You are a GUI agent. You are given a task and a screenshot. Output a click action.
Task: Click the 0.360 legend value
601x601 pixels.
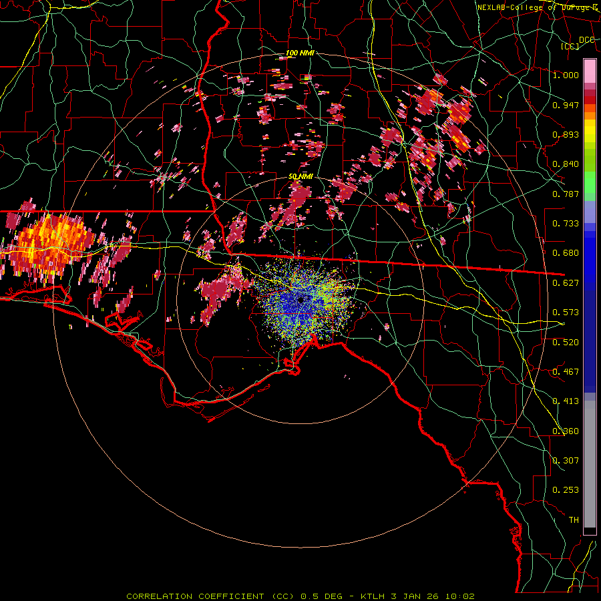(566, 431)
